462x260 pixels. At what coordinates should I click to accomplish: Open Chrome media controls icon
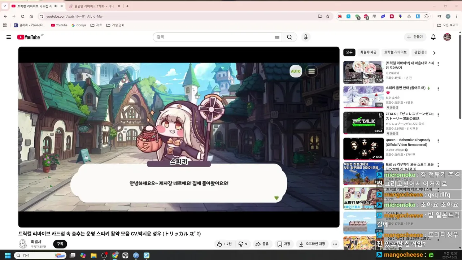click(x=439, y=16)
